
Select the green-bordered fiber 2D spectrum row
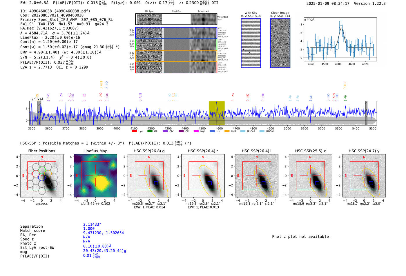point(176,44)
